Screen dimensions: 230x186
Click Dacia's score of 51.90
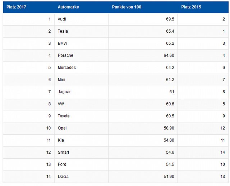[169, 177]
